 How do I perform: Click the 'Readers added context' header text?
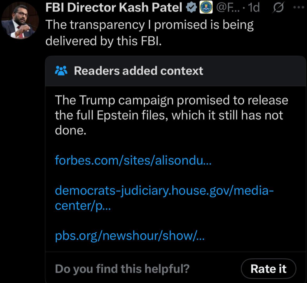coord(139,71)
